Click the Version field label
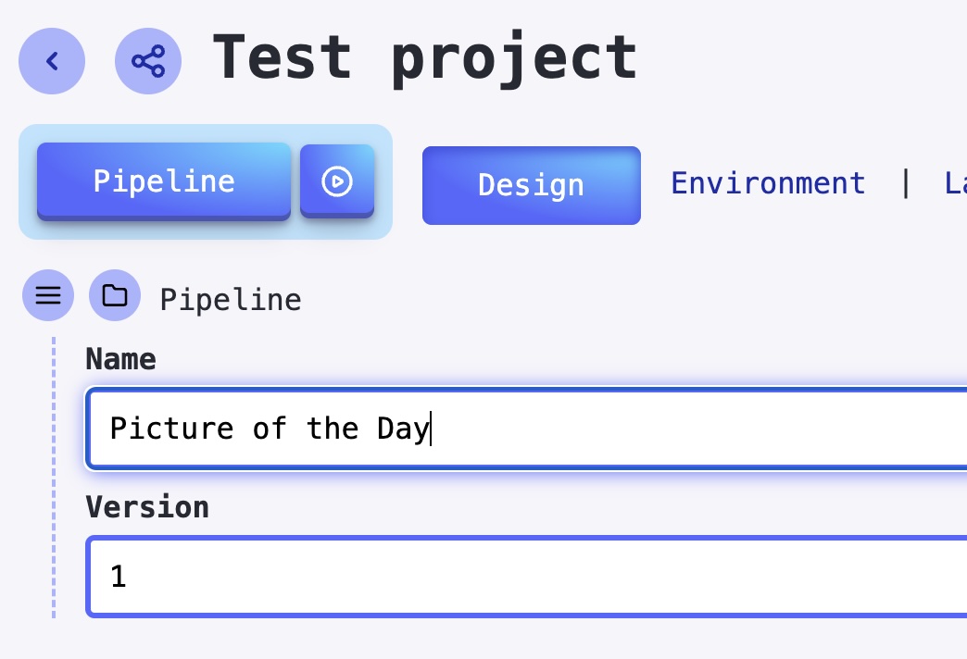Screen dimensions: 967x659 click(x=147, y=507)
